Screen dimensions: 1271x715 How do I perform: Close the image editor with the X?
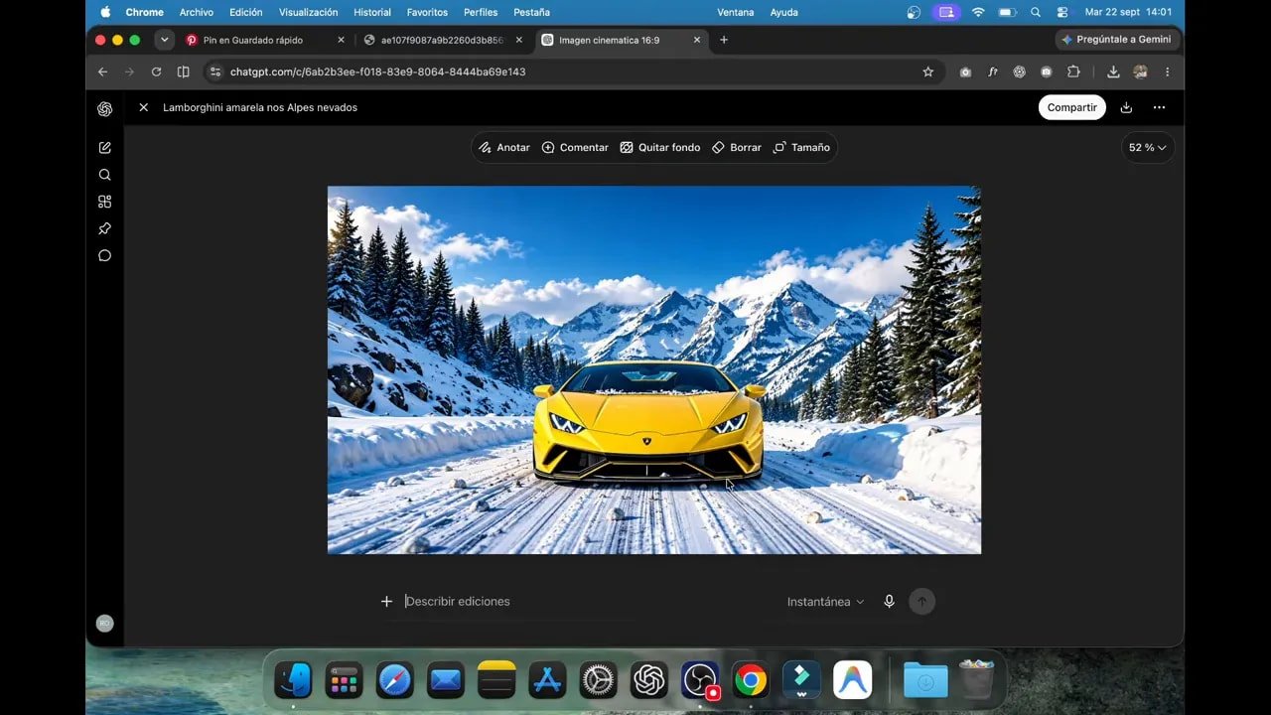tap(143, 107)
